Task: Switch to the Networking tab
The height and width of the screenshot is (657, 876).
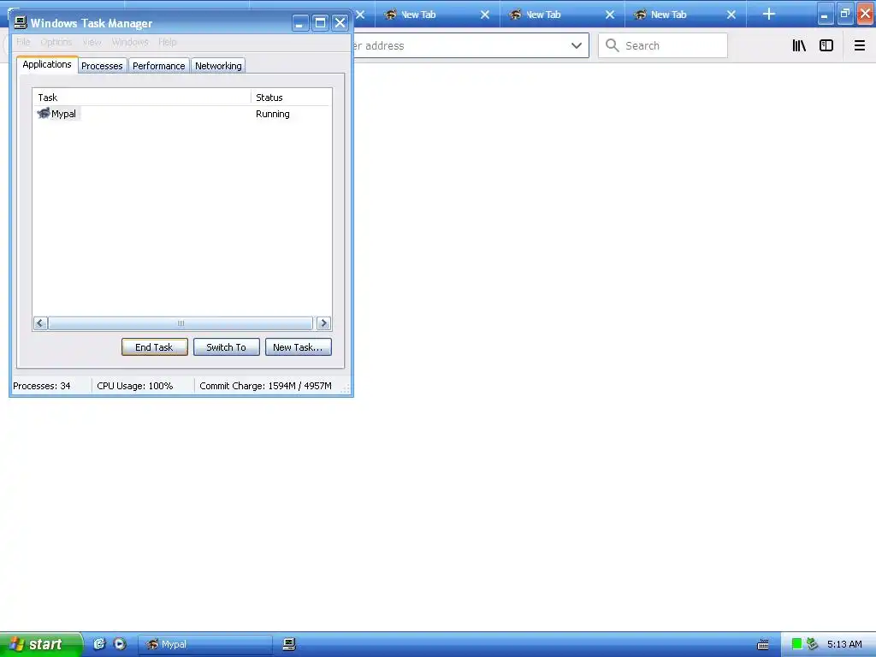Action: [218, 66]
